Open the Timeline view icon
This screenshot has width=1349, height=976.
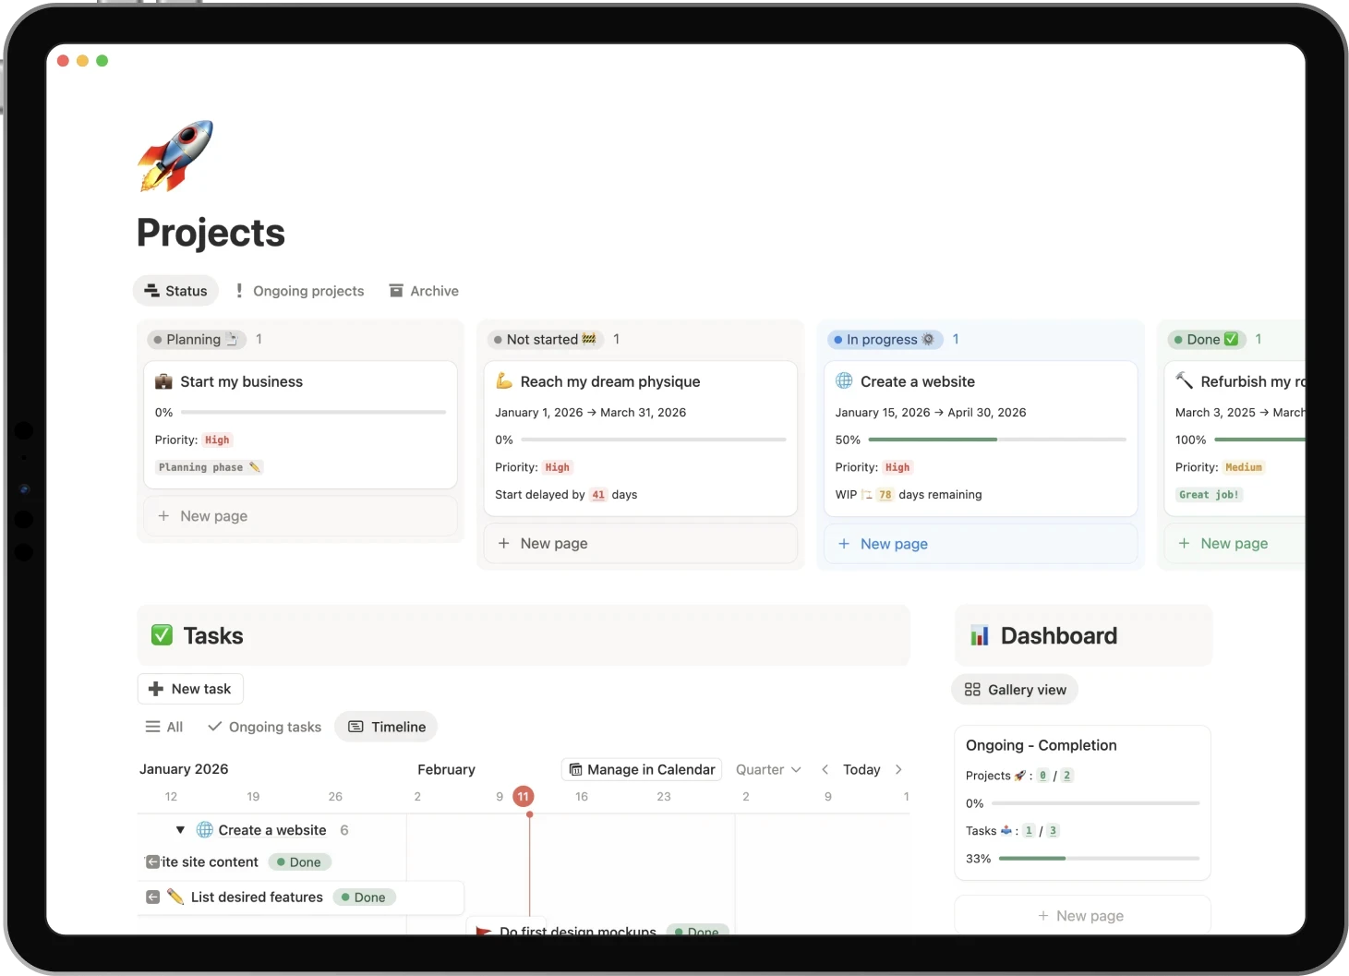coord(355,727)
